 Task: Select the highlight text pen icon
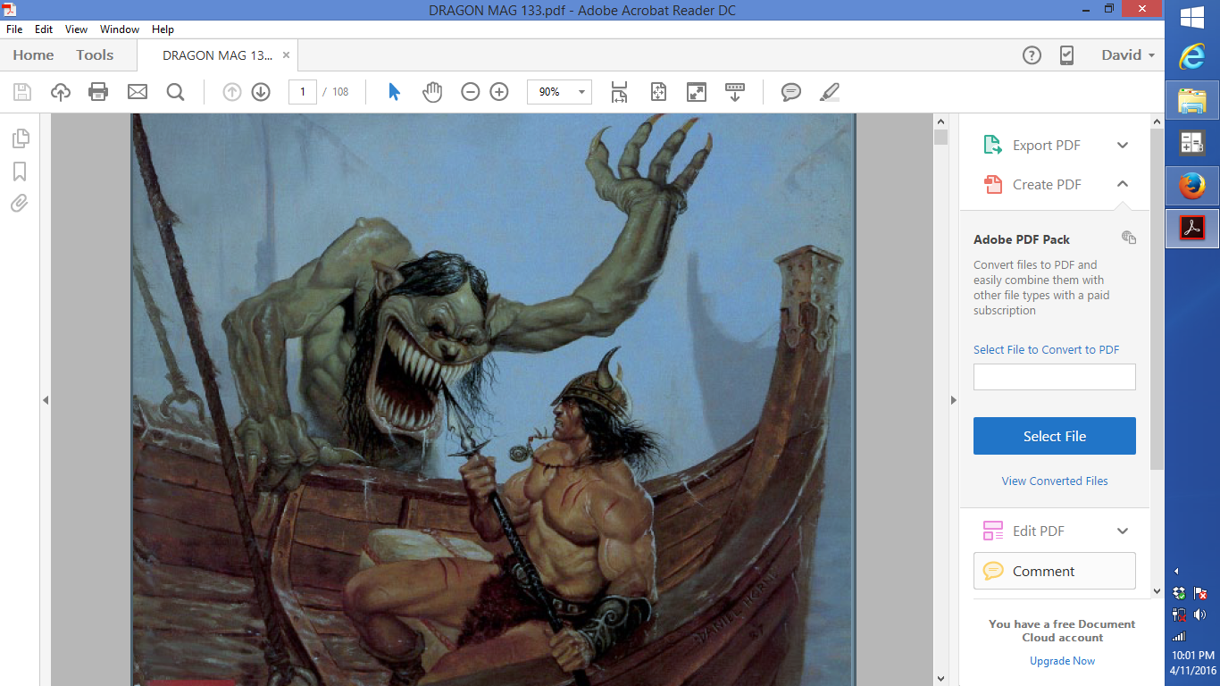point(830,92)
